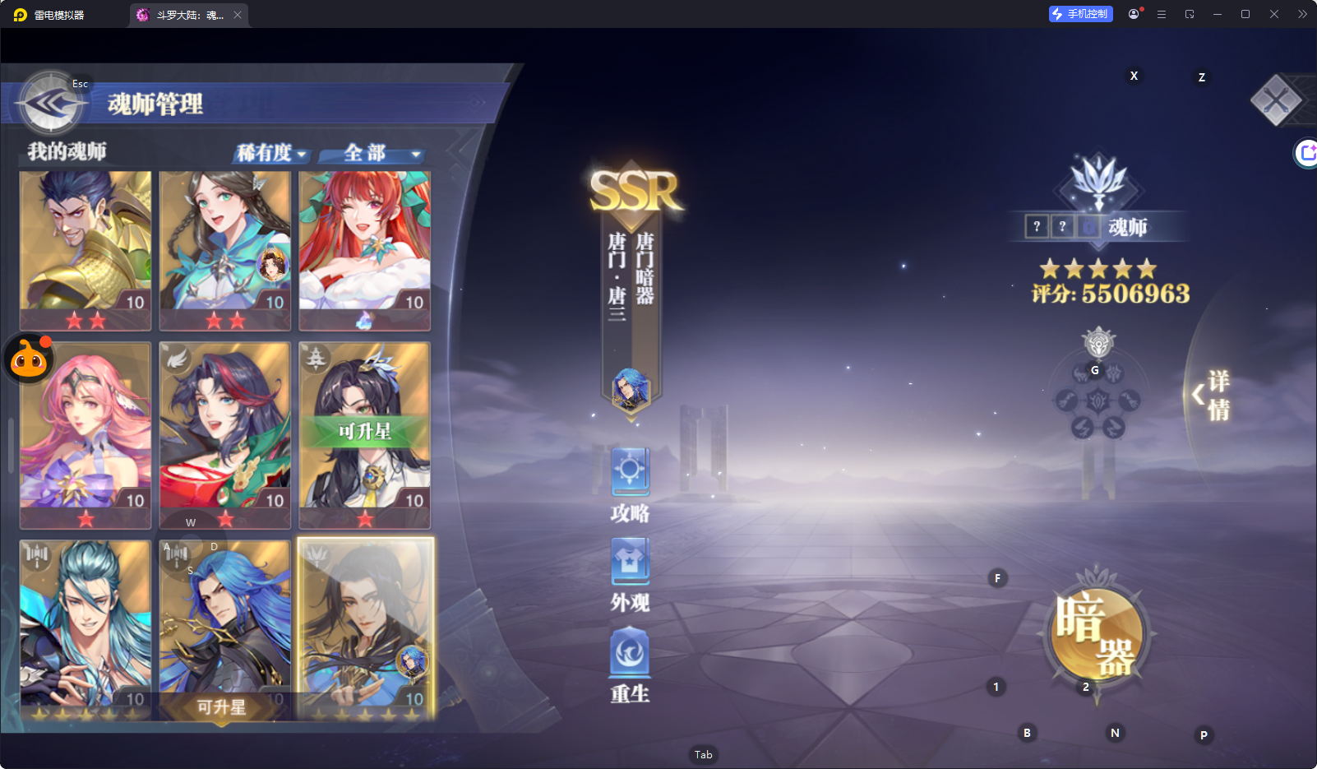Select the highlighted 唐三 hero card

[x=365, y=630]
